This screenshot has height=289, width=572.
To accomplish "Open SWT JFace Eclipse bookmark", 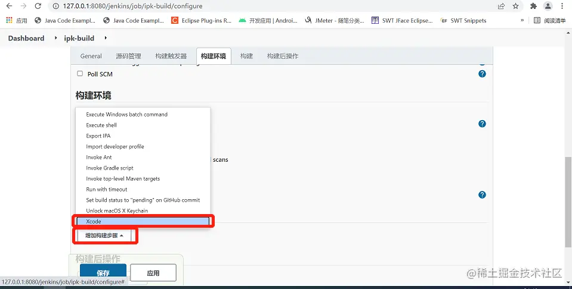I will coord(402,21).
